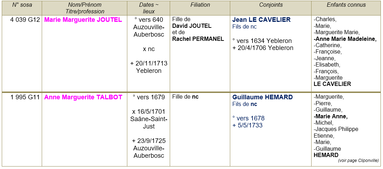Select bold child Marie Anne
The width and height of the screenshot is (383, 169).
tap(331, 117)
